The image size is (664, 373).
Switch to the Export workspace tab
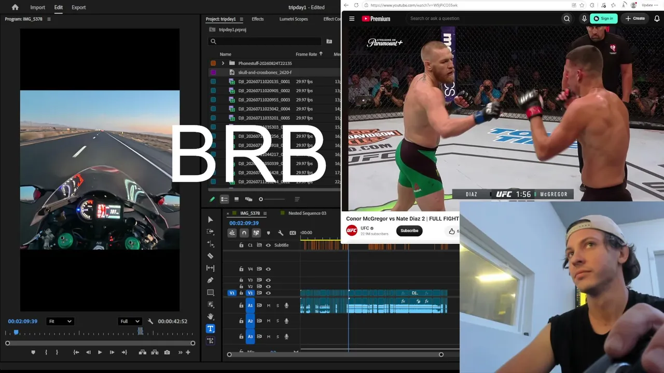(x=79, y=7)
